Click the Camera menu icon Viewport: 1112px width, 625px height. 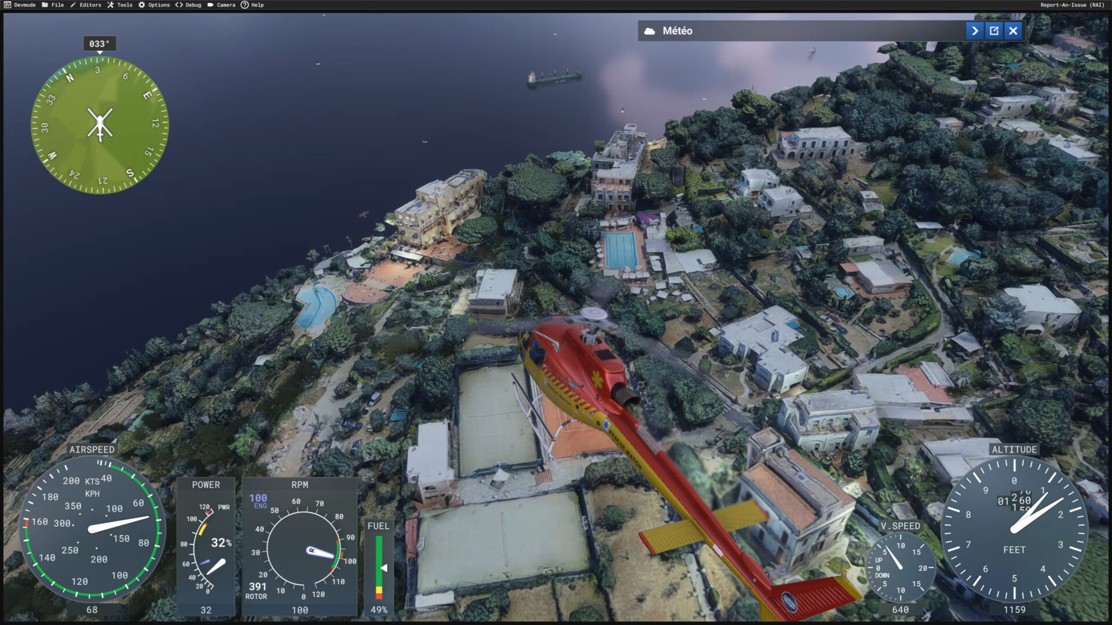pos(211,5)
